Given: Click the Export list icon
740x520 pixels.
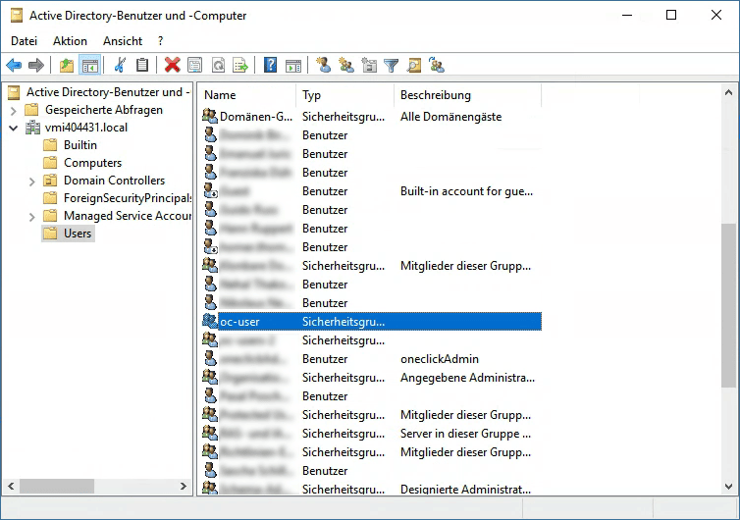Looking at the screenshot, I should pyautogui.click(x=240, y=66).
